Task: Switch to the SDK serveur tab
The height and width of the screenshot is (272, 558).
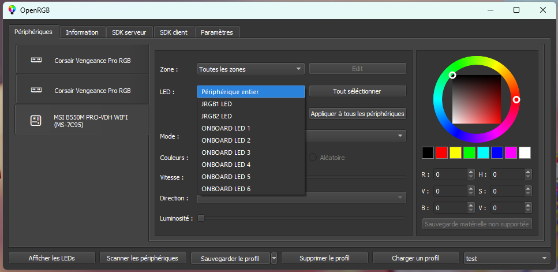Action: tap(129, 32)
